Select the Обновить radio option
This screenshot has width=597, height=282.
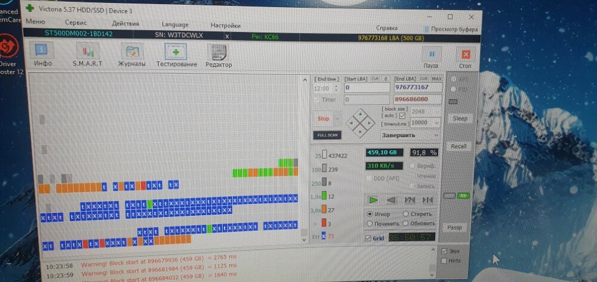pyautogui.click(x=405, y=223)
